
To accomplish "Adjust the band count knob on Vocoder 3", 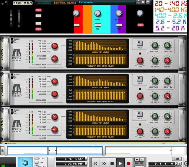I will (x=54, y=117).
